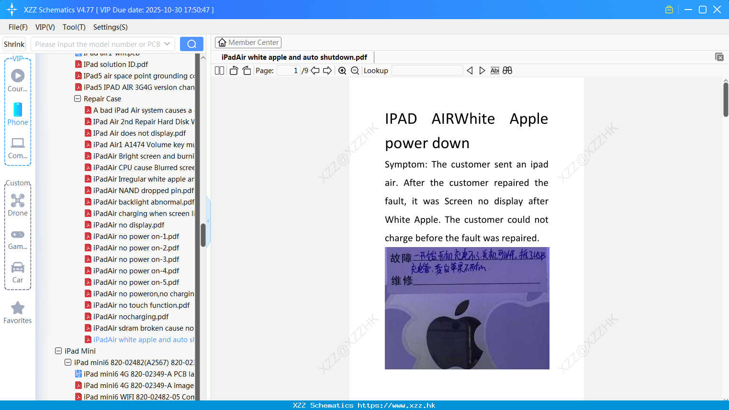Open IPad5 air space point grounding file

tap(135, 76)
